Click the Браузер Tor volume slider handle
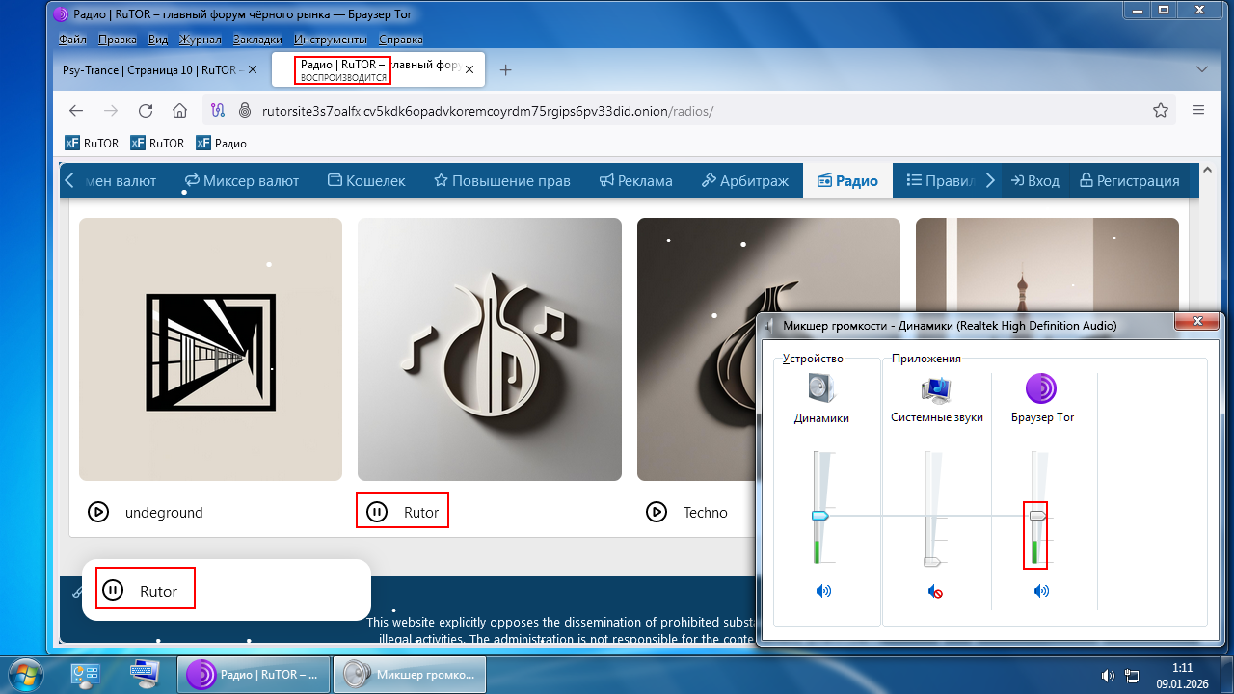 (x=1038, y=516)
